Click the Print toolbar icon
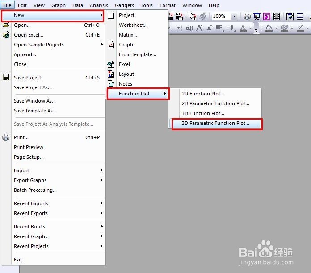 [247, 16]
